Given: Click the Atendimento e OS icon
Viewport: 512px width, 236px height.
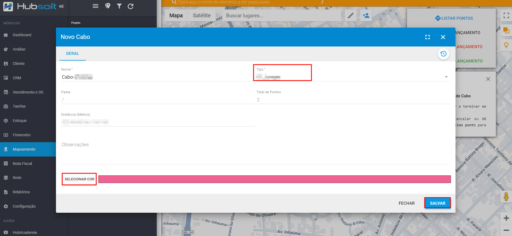Looking at the screenshot, I should pyautogui.click(x=6, y=92).
